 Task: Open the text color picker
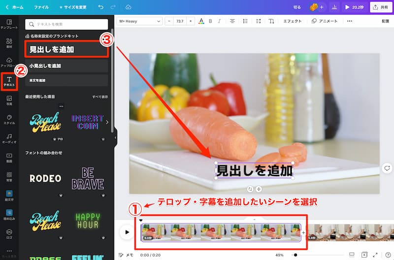pyautogui.click(x=201, y=21)
